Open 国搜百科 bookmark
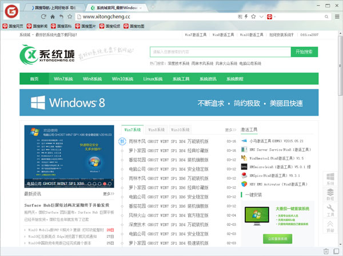The height and width of the screenshot is (256, 343). [x=61, y=26]
